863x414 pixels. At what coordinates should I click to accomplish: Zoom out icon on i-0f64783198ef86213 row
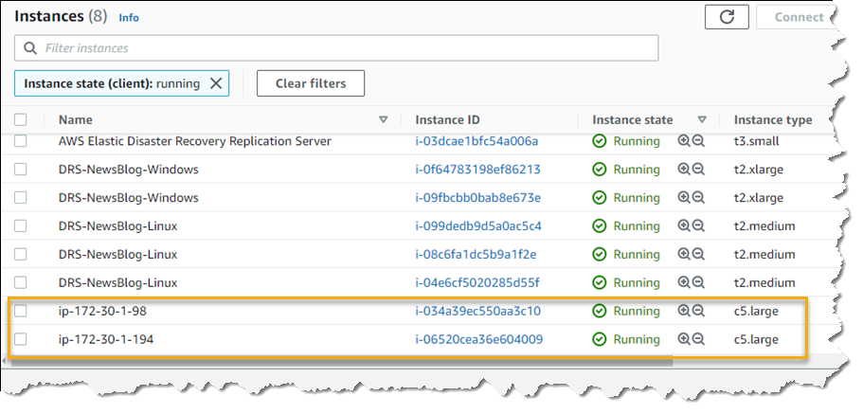point(698,169)
